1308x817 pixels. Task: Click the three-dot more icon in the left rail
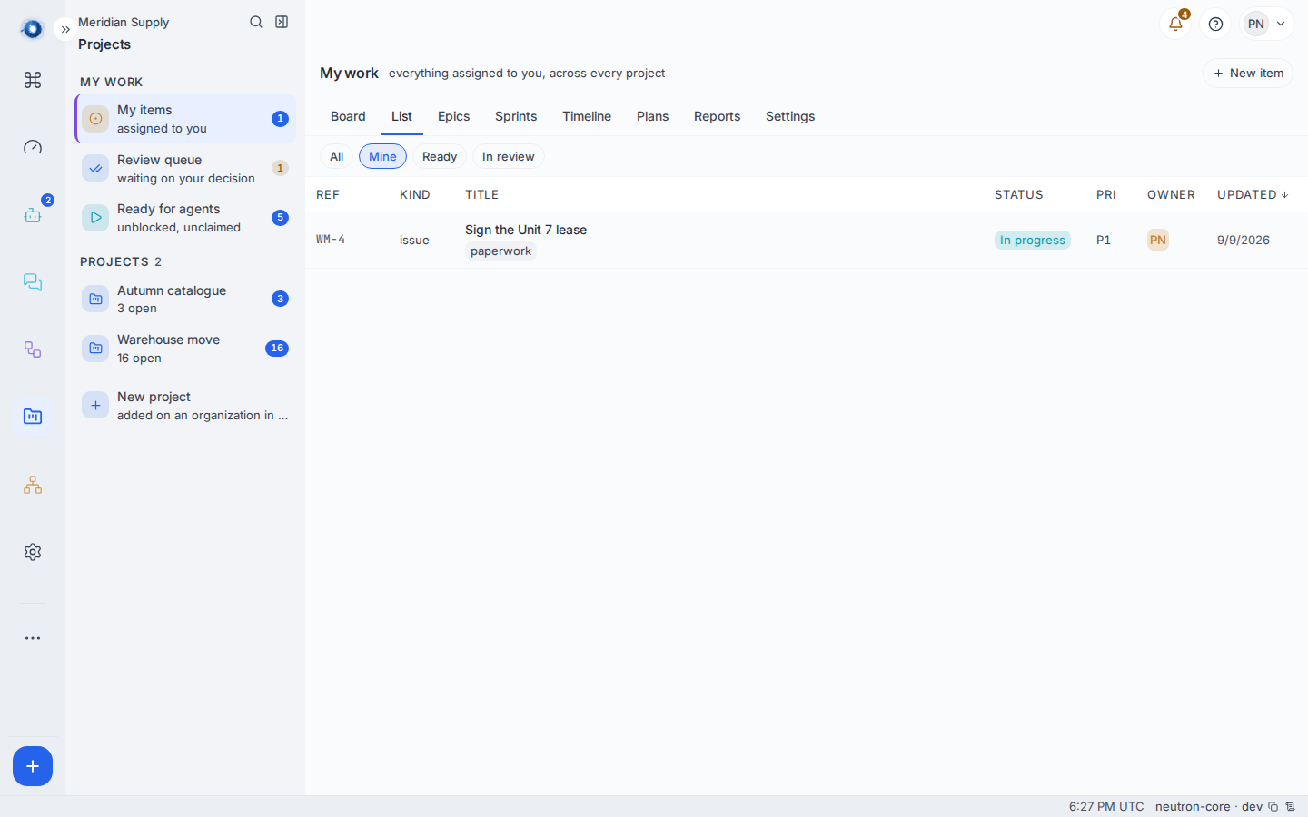(33, 638)
